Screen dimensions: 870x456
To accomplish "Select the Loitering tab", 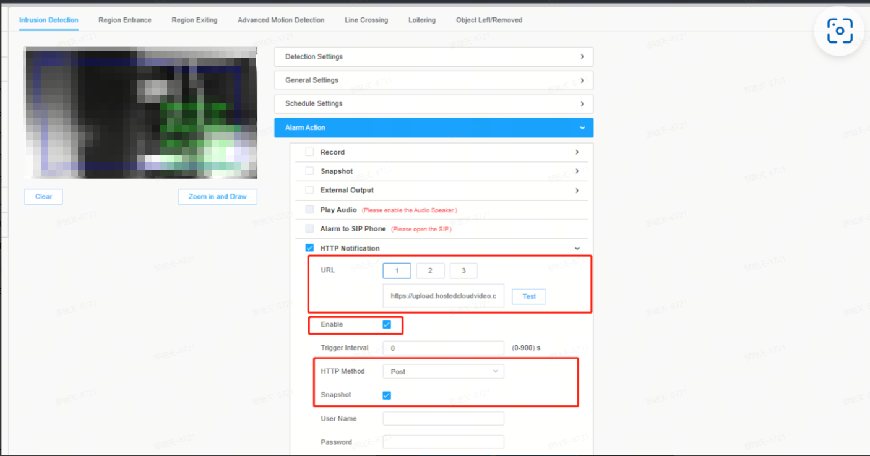I will coord(422,20).
